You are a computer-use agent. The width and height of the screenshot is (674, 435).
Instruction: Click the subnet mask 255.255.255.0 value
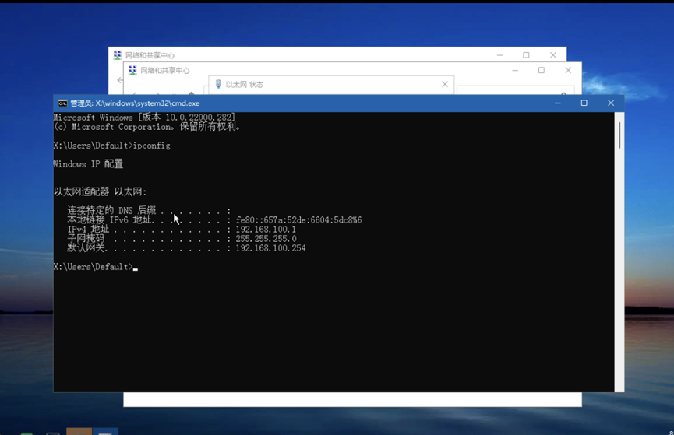[266, 239]
